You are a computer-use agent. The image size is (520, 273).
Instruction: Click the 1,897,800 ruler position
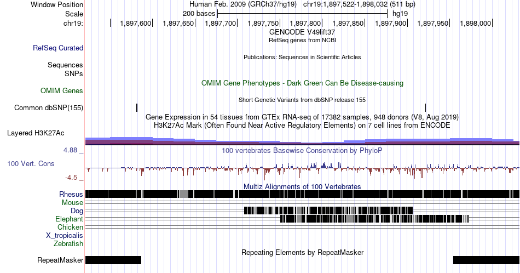(x=305, y=23)
